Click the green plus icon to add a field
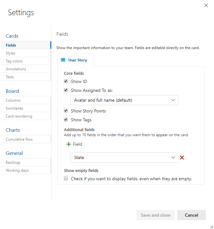This screenshot has width=214, height=229. coord(69,144)
